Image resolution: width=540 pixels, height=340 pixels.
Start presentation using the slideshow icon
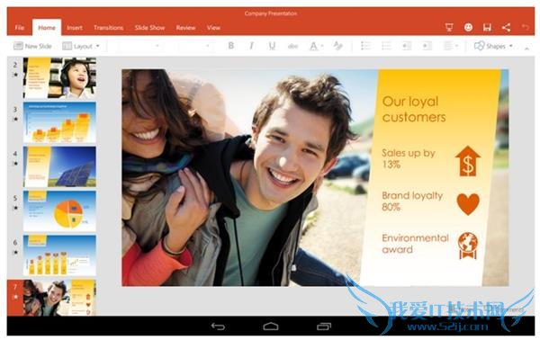point(449,27)
